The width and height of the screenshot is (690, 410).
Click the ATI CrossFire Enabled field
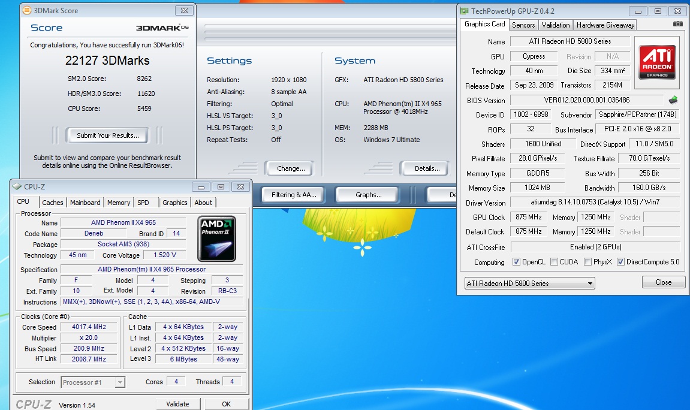(x=595, y=247)
